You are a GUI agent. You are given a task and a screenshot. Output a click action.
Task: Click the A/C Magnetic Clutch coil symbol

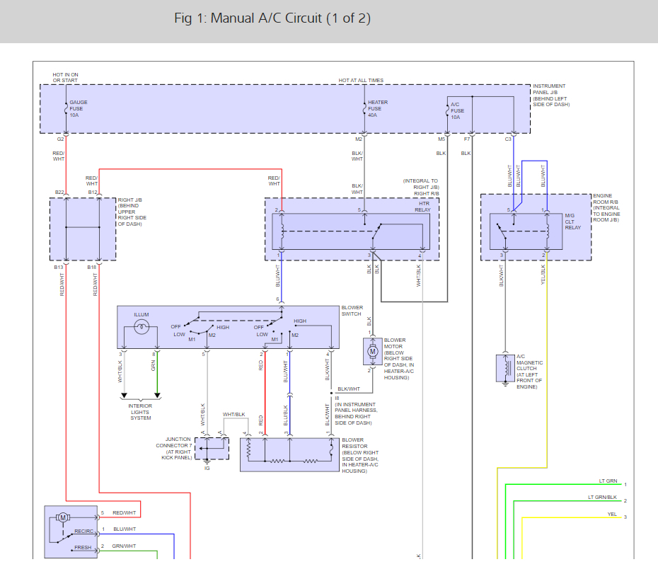point(505,368)
